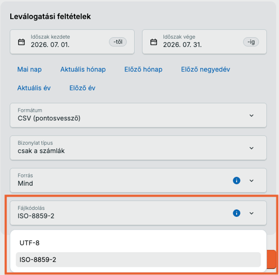Viewport: 279px width, 275px height.
Task: Click the start date field 2026. 07. 01.
Action: click(72, 42)
